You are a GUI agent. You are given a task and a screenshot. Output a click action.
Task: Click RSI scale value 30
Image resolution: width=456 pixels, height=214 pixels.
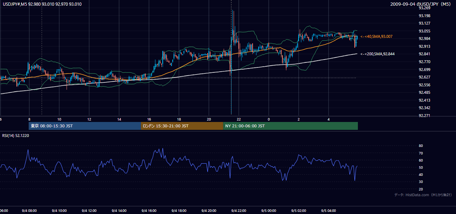point(421,182)
